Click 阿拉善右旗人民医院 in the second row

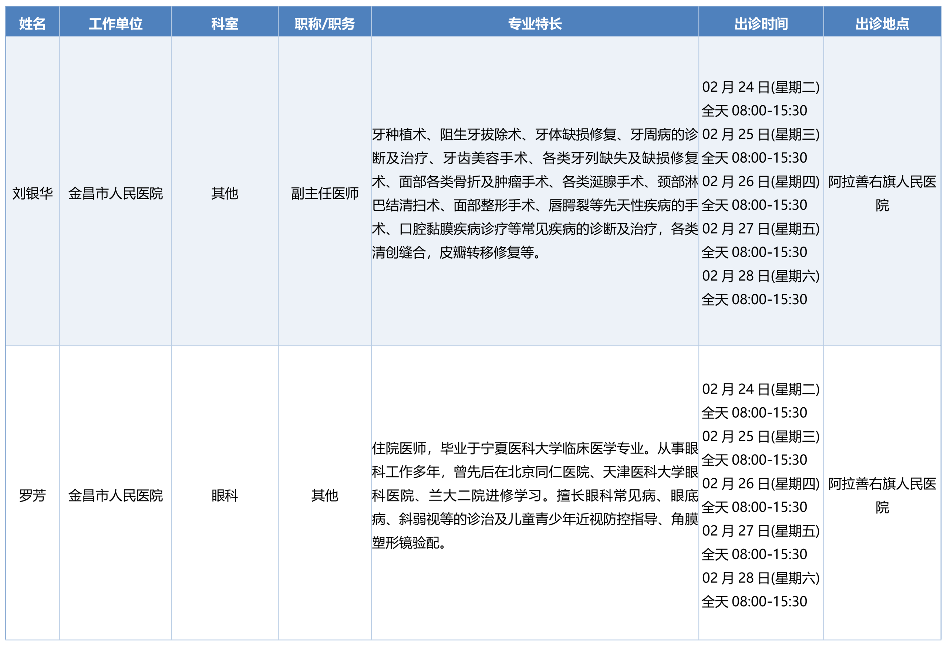(882, 495)
